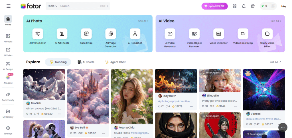The image size is (292, 138).
Task: Open the Video Object Remover tool
Action: point(194,34)
